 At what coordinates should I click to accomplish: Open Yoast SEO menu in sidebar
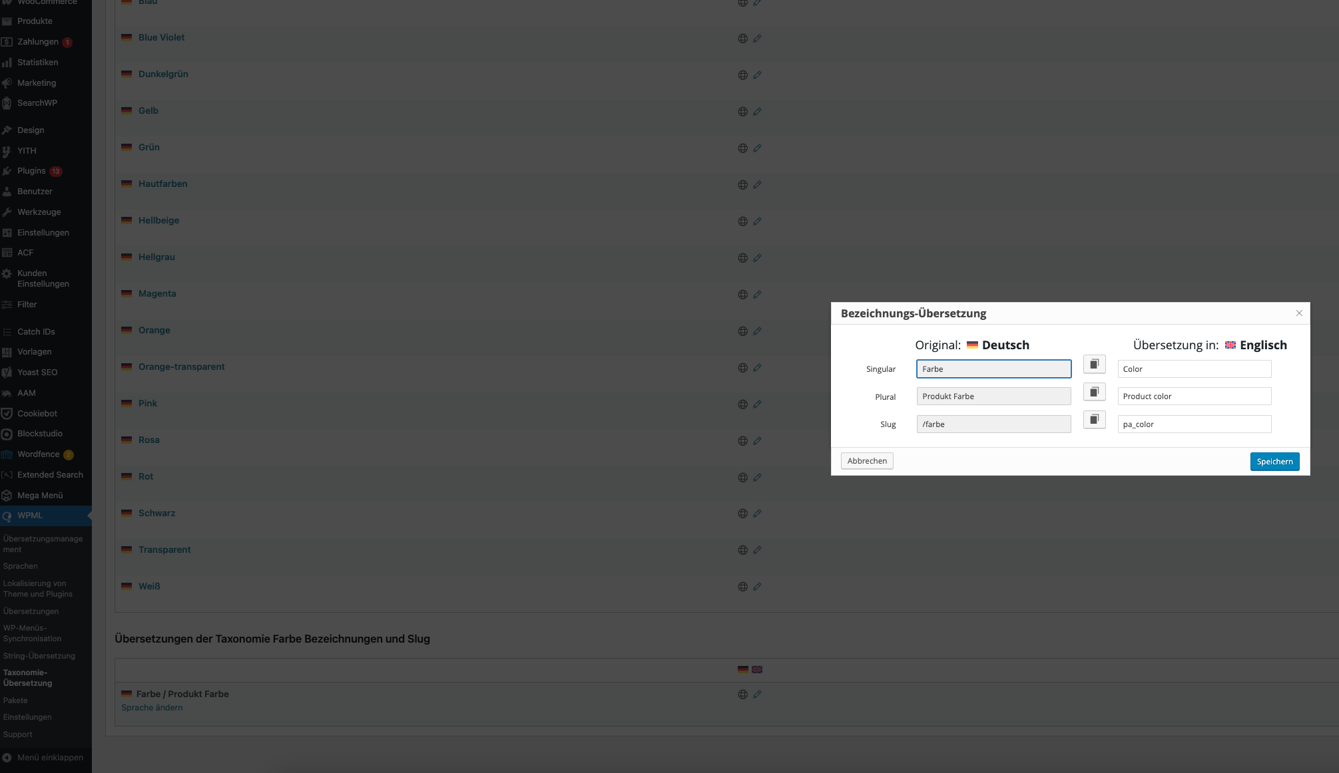pos(37,373)
